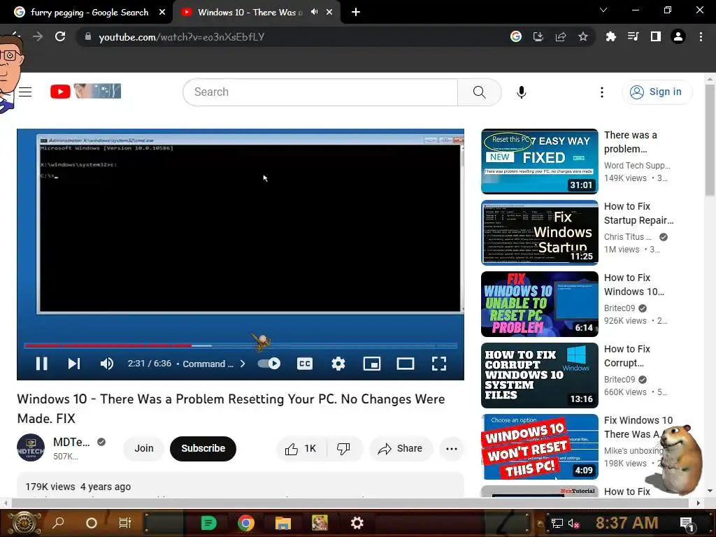Open the Chrome three-dot menu
The image size is (716, 537).
[701, 36]
